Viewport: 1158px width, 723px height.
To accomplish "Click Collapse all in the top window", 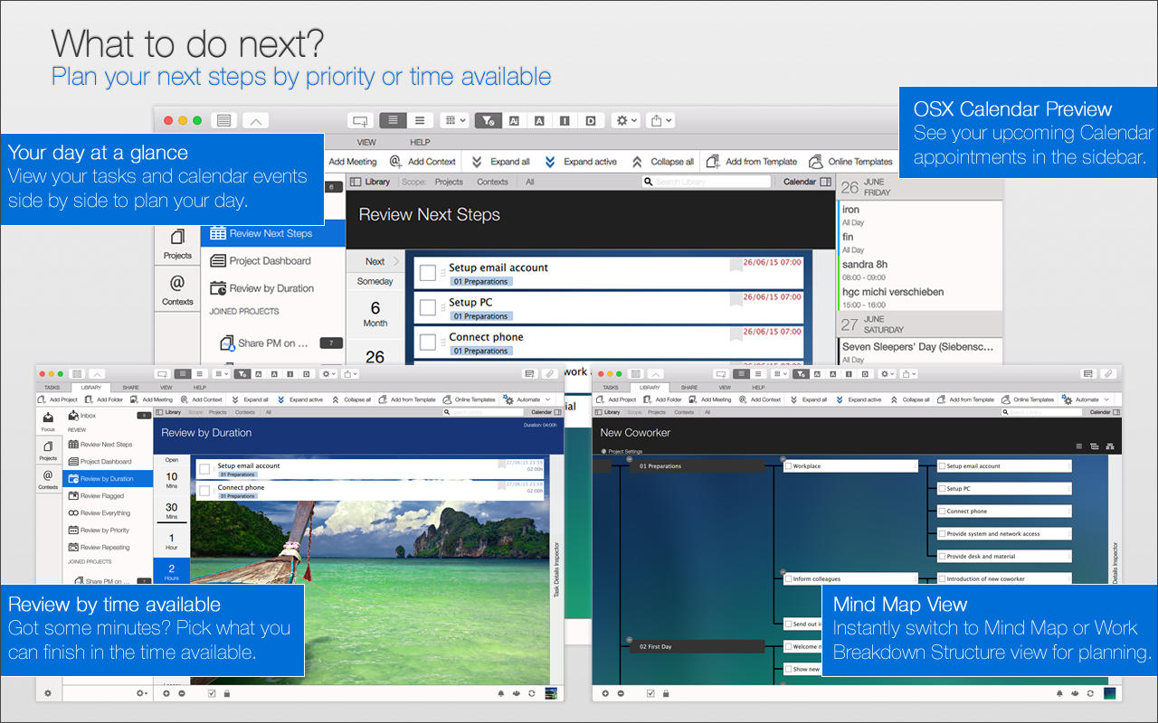I will tap(665, 162).
